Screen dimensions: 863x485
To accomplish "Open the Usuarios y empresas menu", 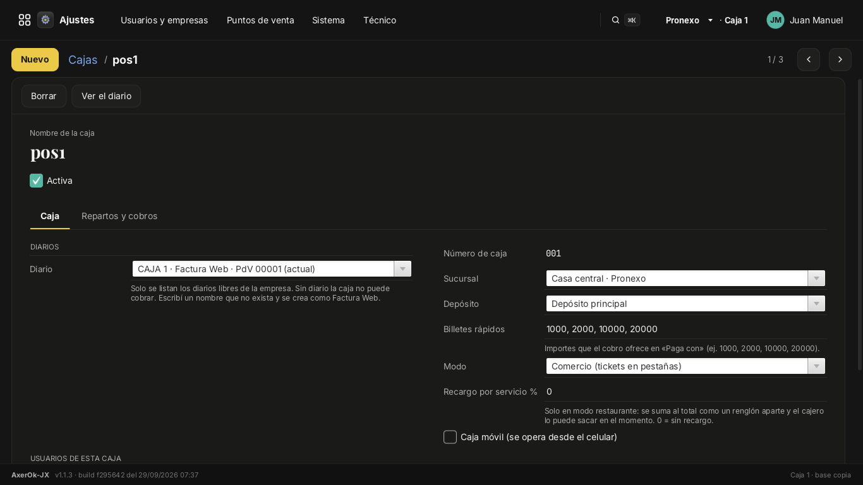I will pyautogui.click(x=164, y=20).
